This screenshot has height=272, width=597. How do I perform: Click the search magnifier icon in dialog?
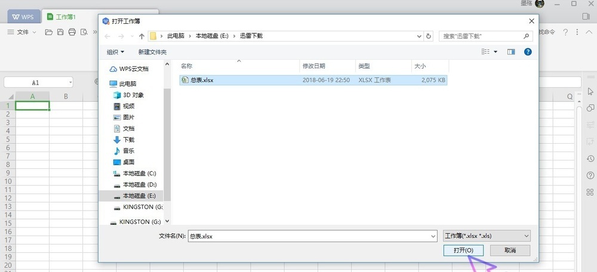pyautogui.click(x=526, y=36)
